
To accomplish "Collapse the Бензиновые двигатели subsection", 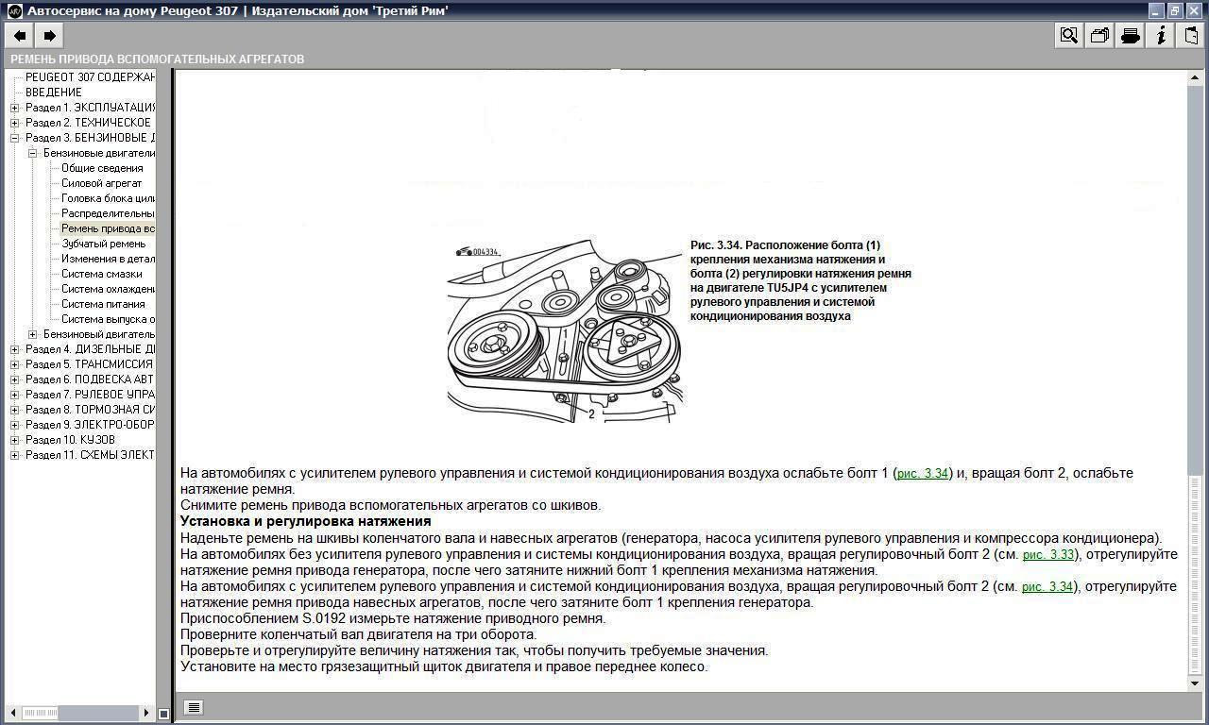I will (x=32, y=153).
